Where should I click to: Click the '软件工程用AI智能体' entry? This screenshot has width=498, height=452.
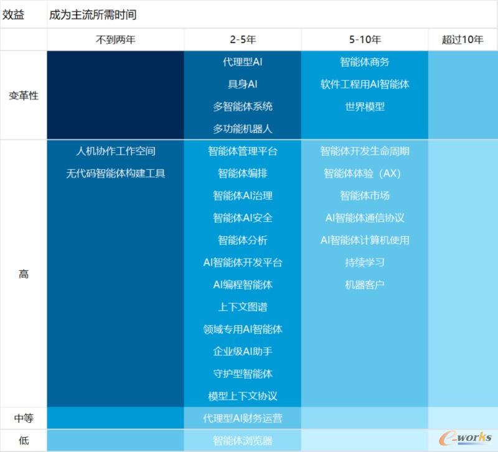[x=365, y=84]
